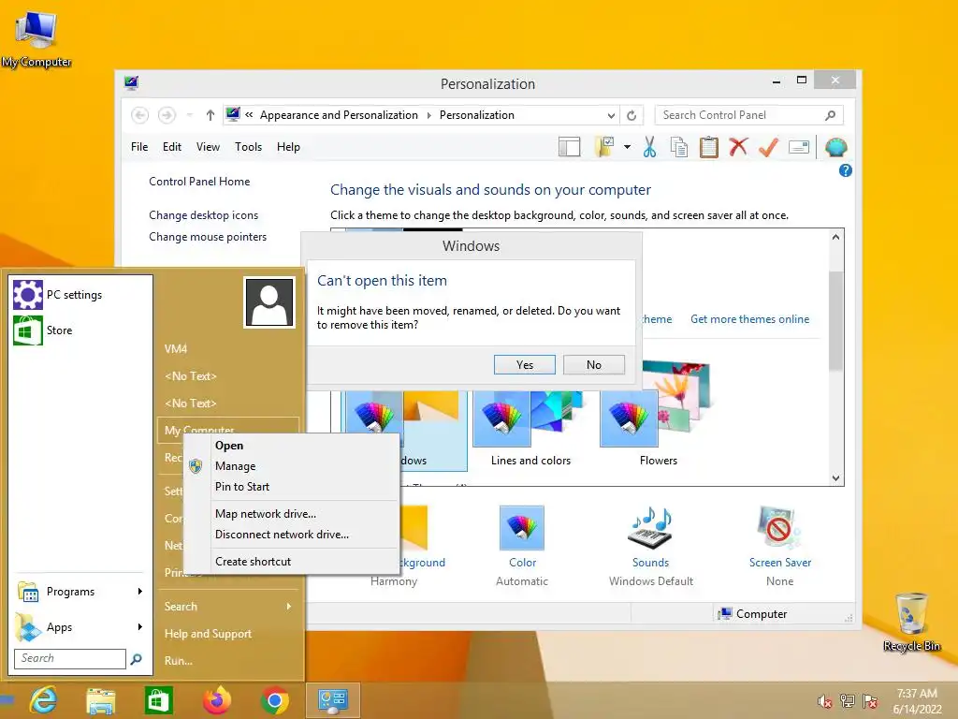Click the green Store icon on the taskbar
Screen dimensions: 958x719
click(x=159, y=700)
